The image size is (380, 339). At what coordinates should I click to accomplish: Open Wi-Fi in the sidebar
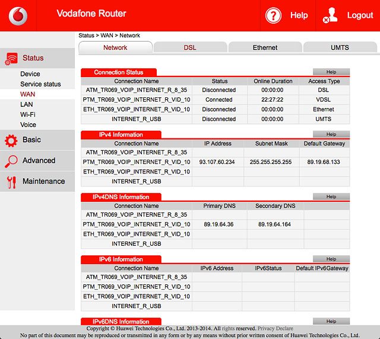point(28,115)
